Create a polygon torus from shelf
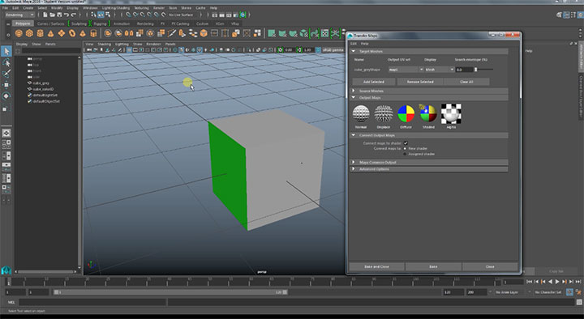Screen dimensions: 584x319 coord(72,33)
